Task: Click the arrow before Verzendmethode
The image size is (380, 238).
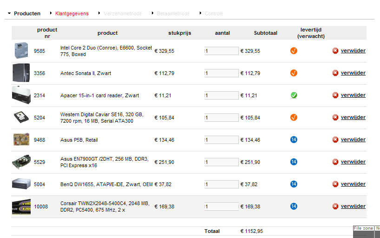Action: pos(99,13)
